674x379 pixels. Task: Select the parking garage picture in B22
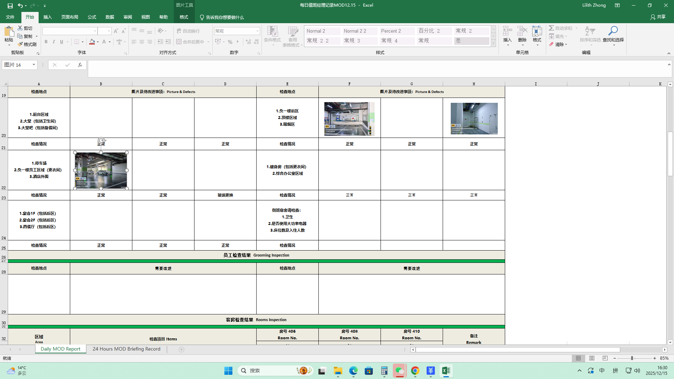101,171
